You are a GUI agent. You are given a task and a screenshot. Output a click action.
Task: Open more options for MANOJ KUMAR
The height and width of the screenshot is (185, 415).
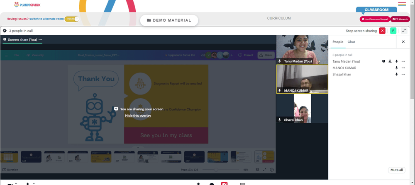[403, 68]
